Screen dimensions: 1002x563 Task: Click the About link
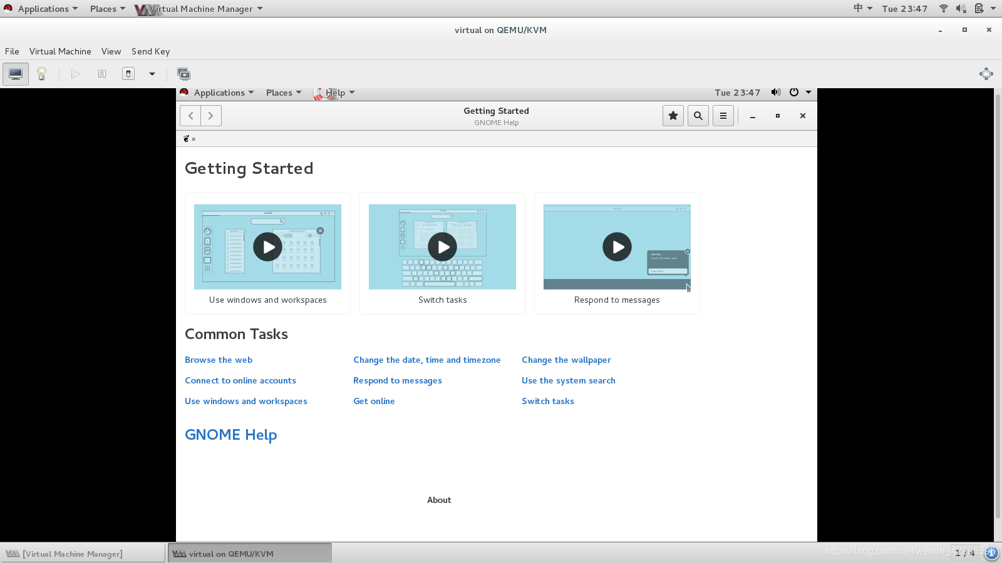pos(439,500)
